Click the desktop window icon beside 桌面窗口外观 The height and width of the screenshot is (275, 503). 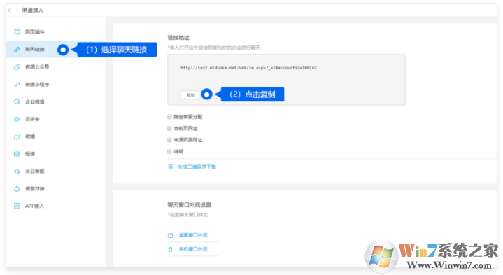tap(171, 236)
